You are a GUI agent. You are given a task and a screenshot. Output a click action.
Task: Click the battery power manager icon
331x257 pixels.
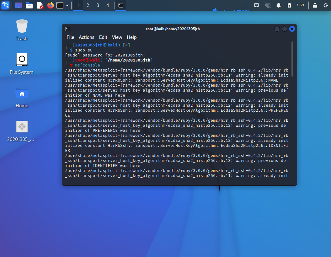[x=289, y=5]
